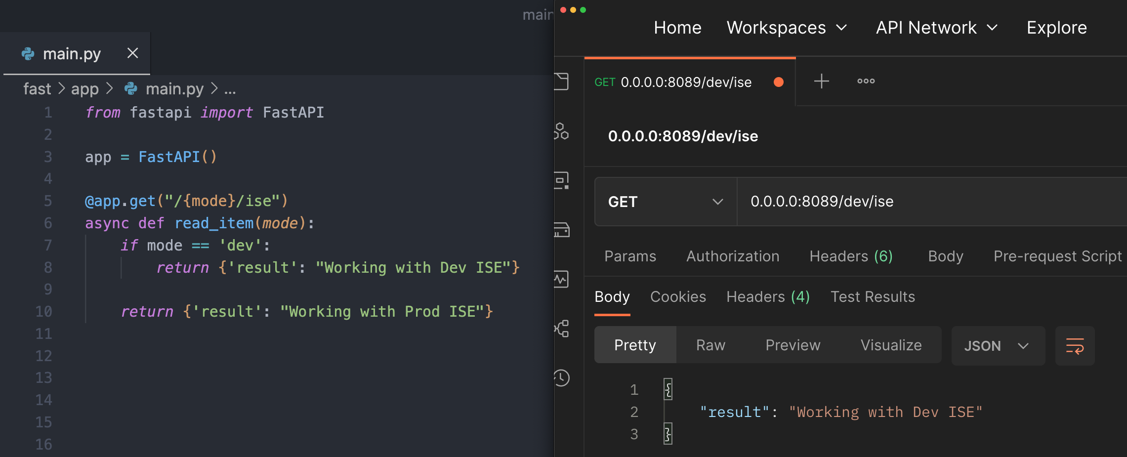The image size is (1127, 457).
Task: Add a new request tab with plus icon
Action: [x=821, y=81]
